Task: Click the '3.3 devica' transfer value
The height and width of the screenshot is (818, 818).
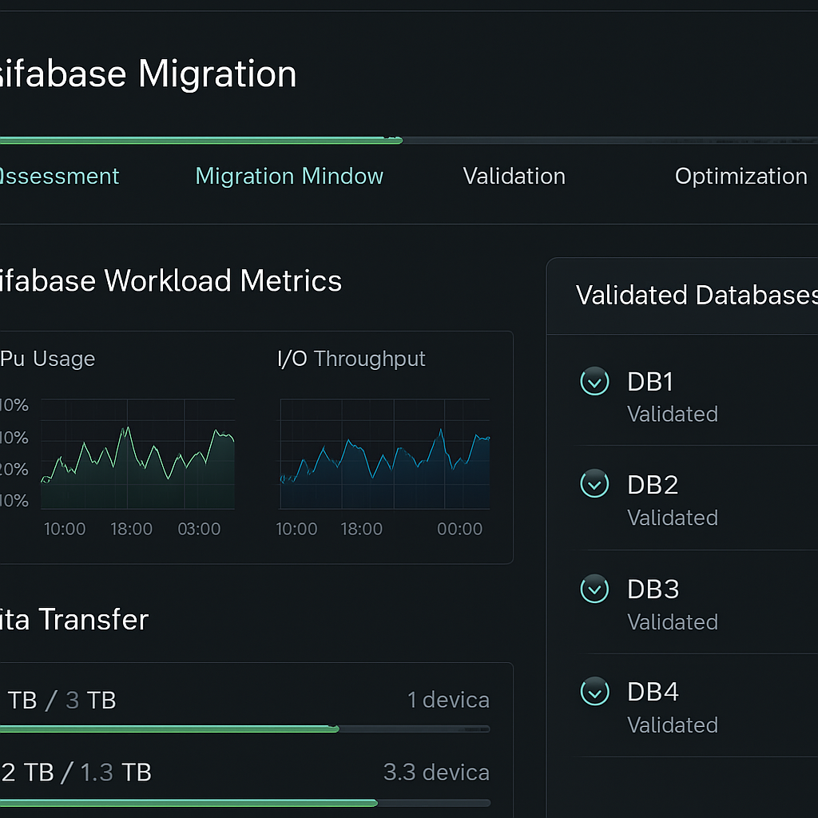Action: click(x=436, y=772)
